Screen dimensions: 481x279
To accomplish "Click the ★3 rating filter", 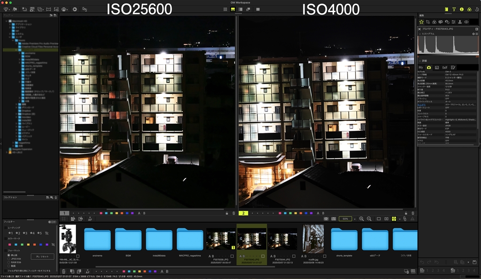I will pos(25,233).
